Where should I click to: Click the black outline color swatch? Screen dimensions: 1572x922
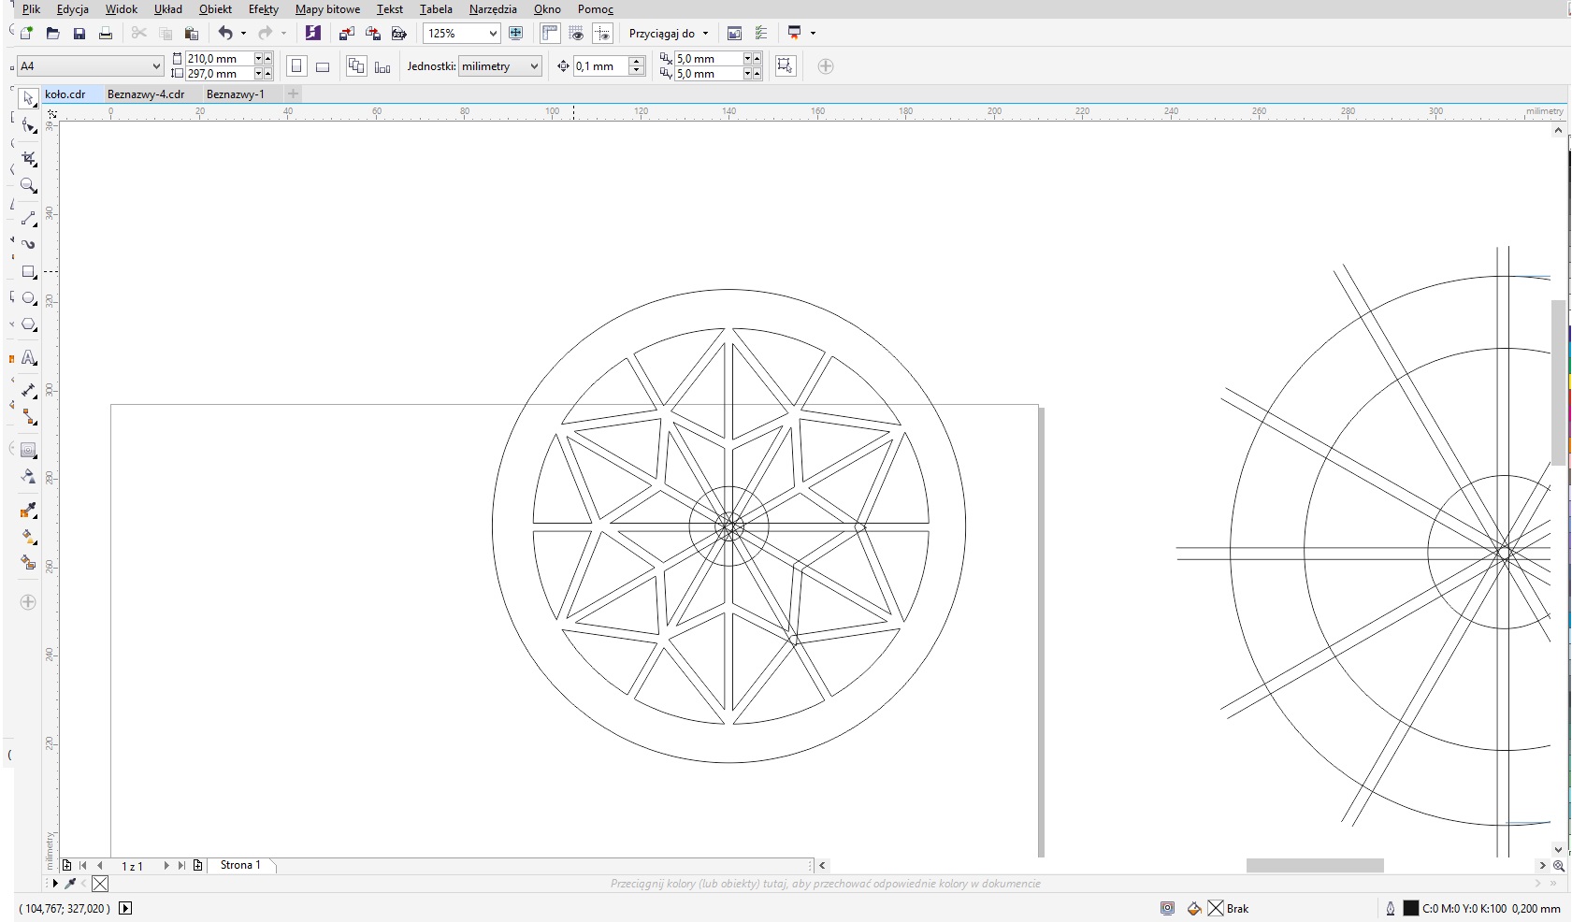click(1410, 908)
